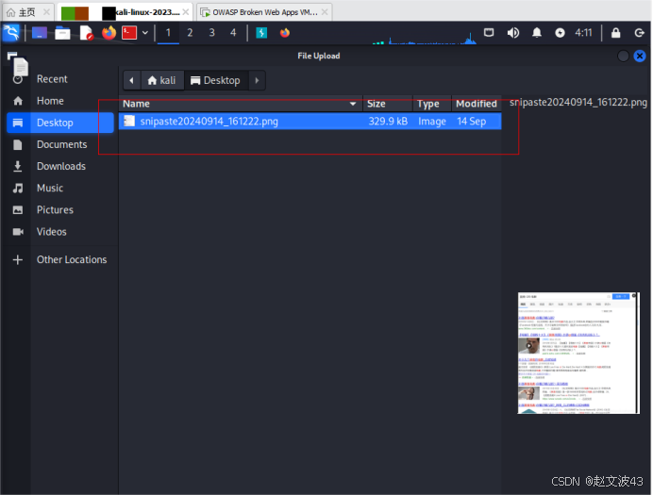The width and height of the screenshot is (653, 495).
Task: Click the Home house sidebar icon
Action: tap(18, 101)
